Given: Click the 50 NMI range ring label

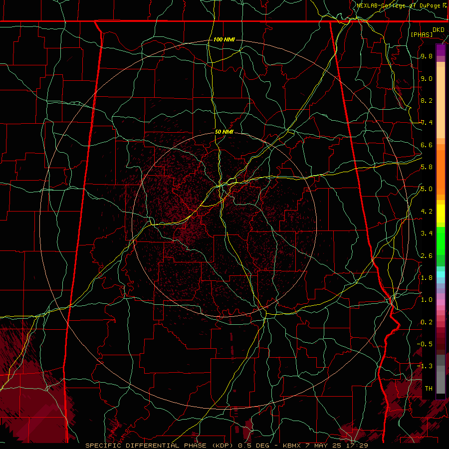Looking at the screenshot, I should click(224, 132).
